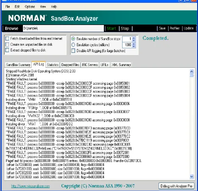The height and width of the screenshot is (191, 198).
Task: Click the 'PageFault tbl process' log line
Action: (x=74, y=161)
